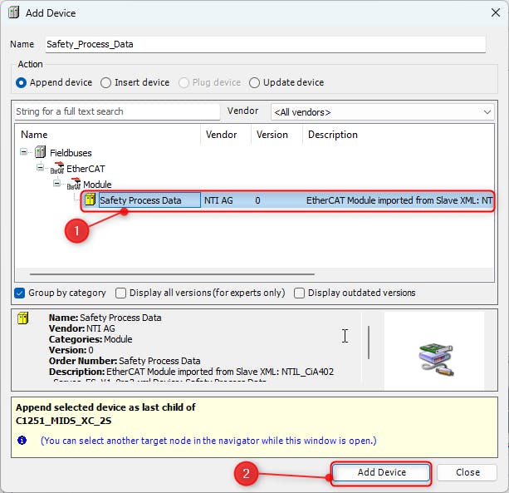Enable Display all versions (for experts only)

coord(121,293)
